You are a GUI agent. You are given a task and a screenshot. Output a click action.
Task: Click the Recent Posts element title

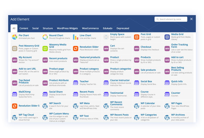pyautogui.click(x=87, y=92)
